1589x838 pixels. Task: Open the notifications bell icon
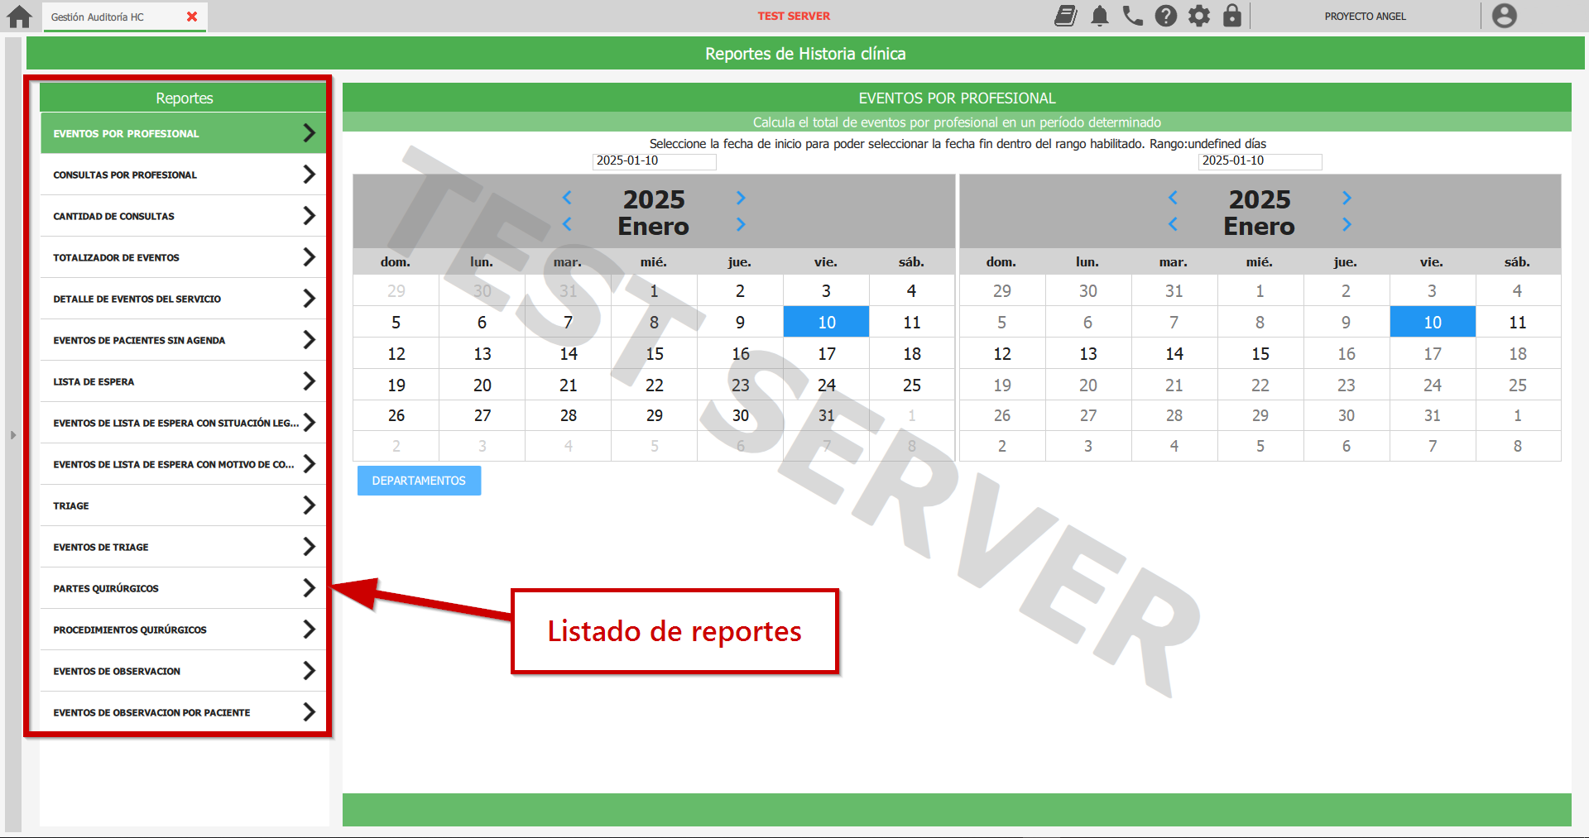(1099, 16)
